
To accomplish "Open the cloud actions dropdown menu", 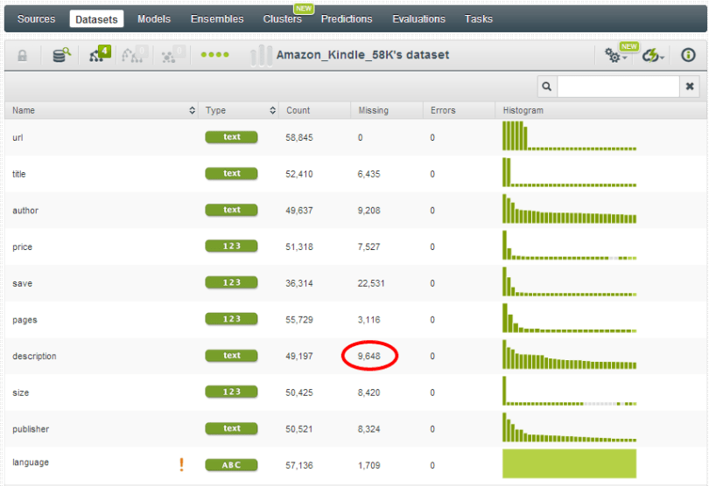I will 653,55.
